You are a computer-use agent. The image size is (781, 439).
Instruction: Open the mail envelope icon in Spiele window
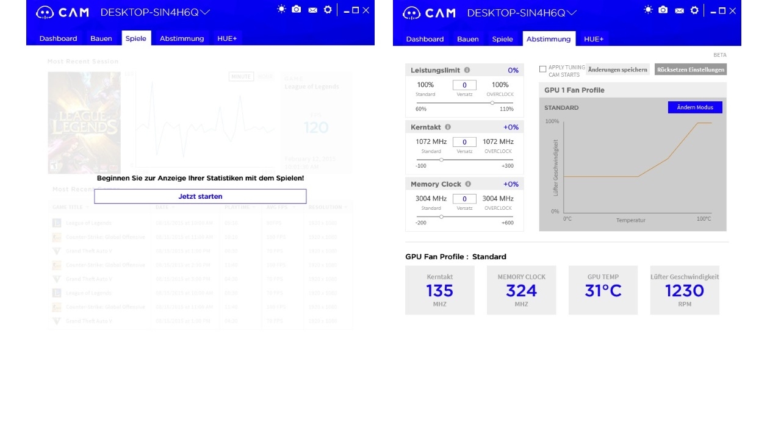tap(312, 10)
